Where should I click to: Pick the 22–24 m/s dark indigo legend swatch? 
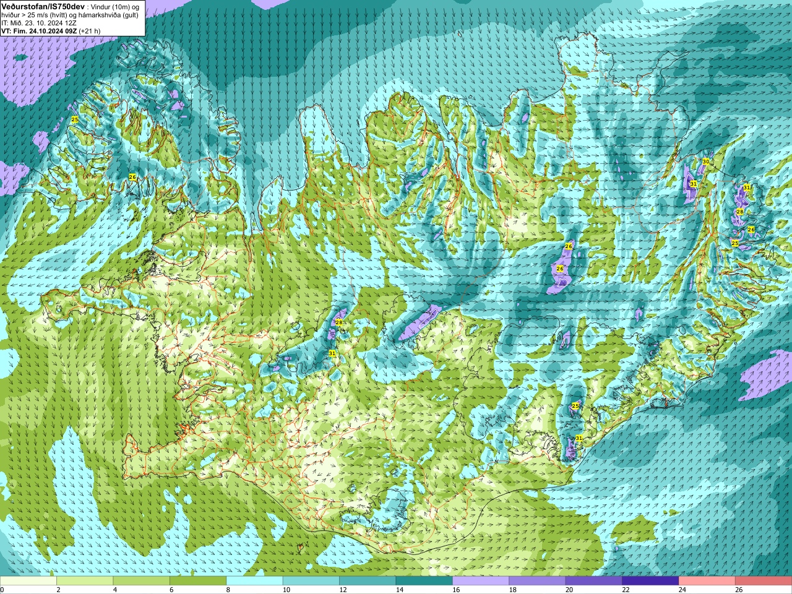(x=650, y=581)
